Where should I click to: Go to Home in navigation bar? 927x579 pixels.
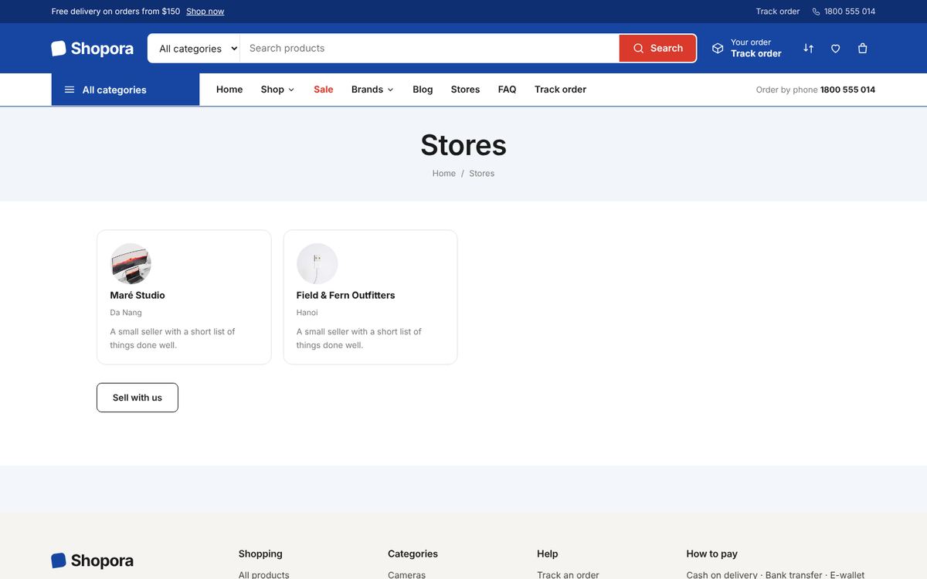pyautogui.click(x=229, y=90)
